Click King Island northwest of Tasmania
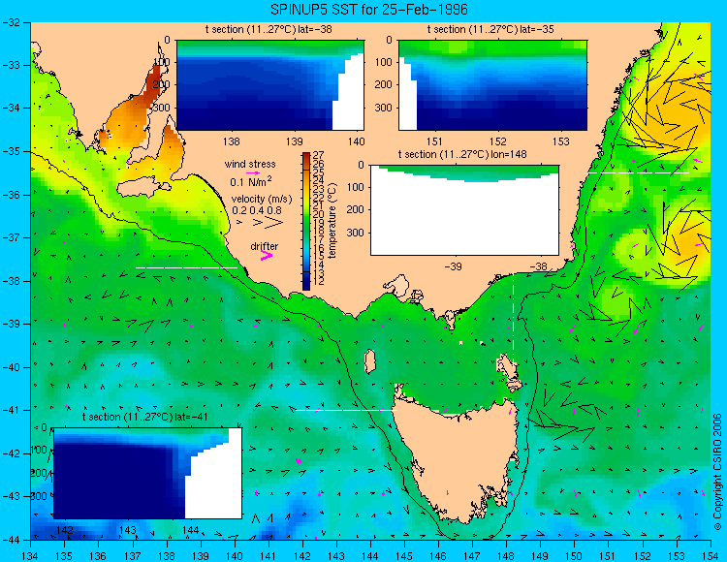727x562 pixels. pos(369,361)
